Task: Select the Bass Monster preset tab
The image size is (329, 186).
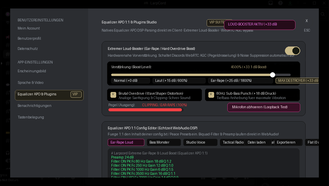Action: tap(164, 142)
